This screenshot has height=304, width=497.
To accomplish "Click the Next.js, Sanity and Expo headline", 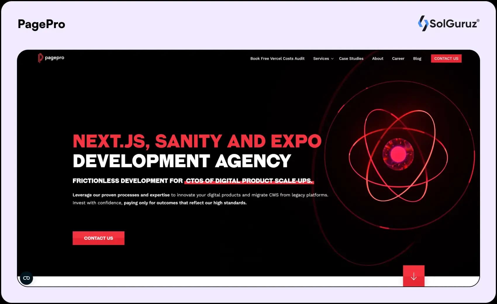I will pyautogui.click(x=197, y=141).
